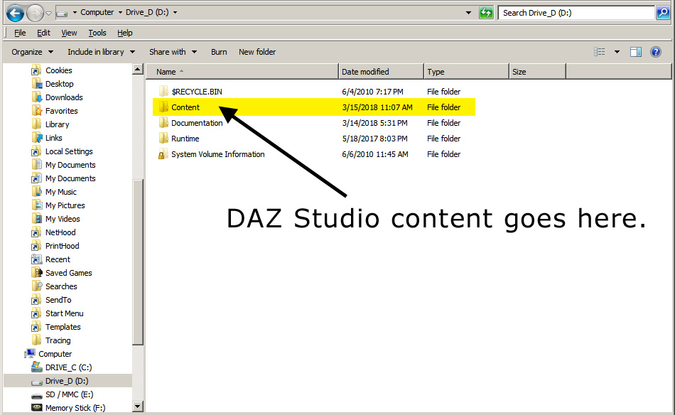This screenshot has width=675, height=415.
Task: Click the Burn toolbar button
Action: (219, 52)
